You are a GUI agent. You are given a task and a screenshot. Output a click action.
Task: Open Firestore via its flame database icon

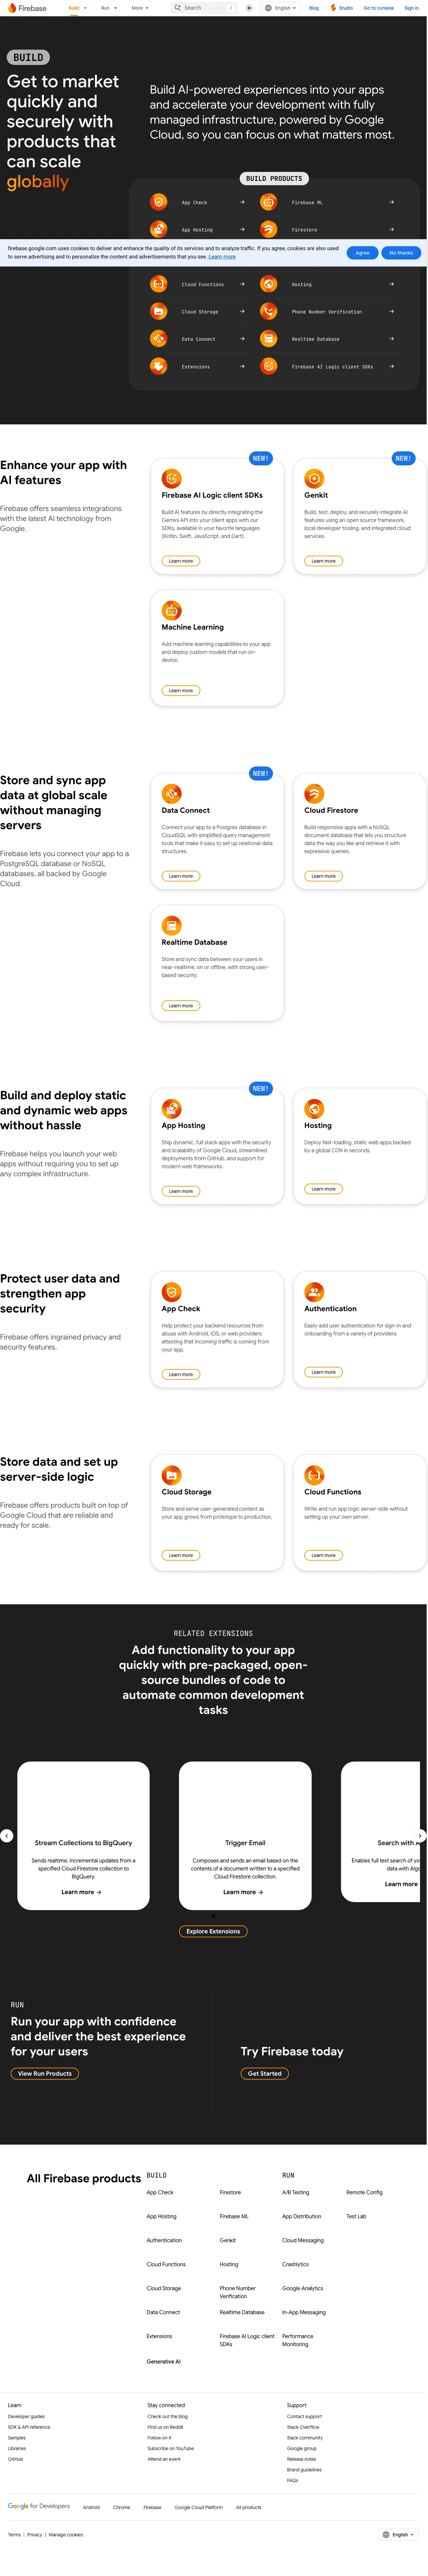[x=268, y=229]
